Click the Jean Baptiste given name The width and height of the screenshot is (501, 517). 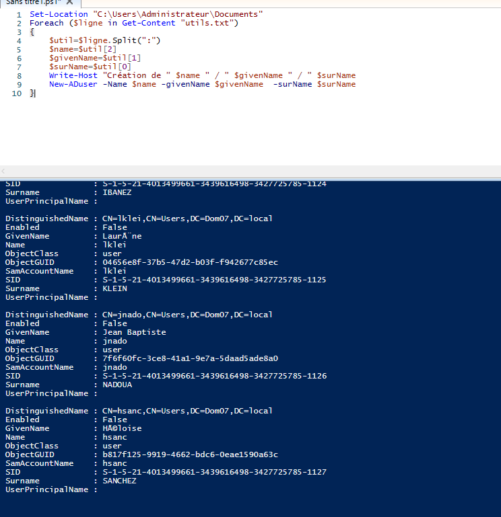pos(134,332)
